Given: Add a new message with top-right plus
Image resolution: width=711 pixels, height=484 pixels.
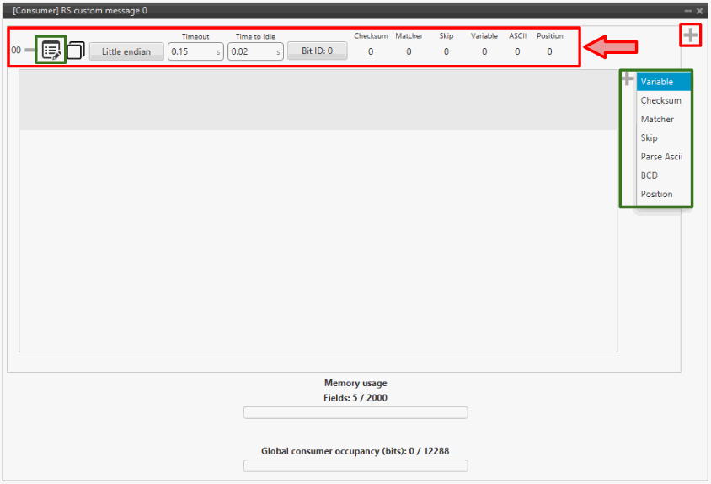Looking at the screenshot, I should [690, 35].
